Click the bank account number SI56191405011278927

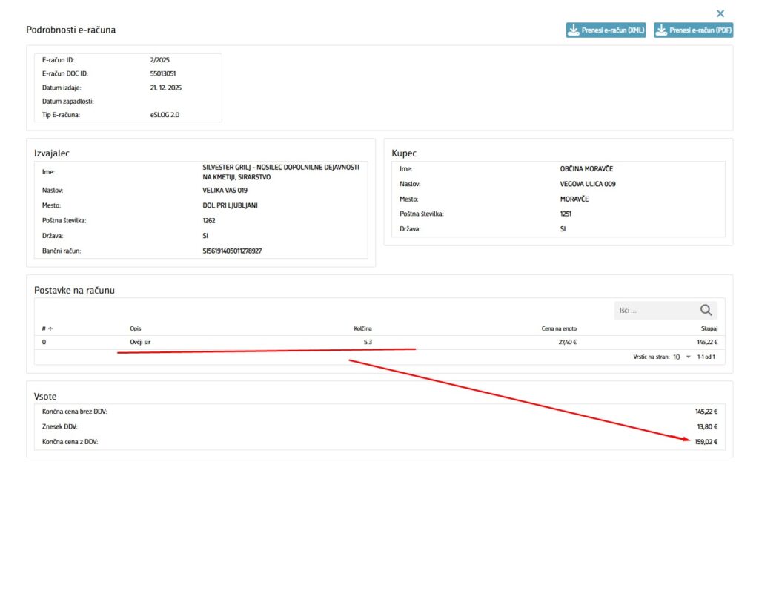coord(232,251)
